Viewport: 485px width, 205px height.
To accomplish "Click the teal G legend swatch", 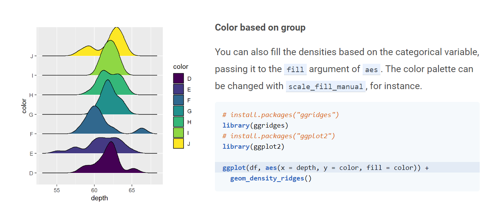I will click(x=178, y=111).
